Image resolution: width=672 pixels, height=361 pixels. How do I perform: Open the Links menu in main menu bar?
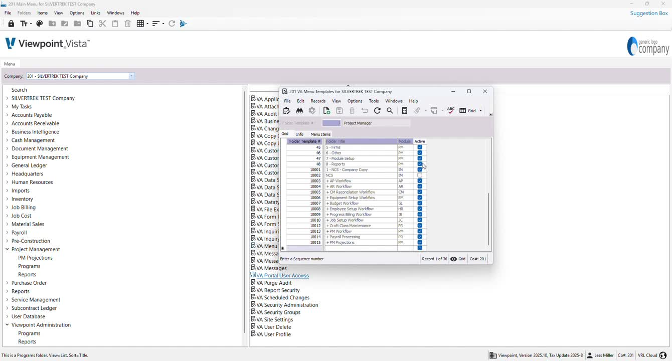96,13
